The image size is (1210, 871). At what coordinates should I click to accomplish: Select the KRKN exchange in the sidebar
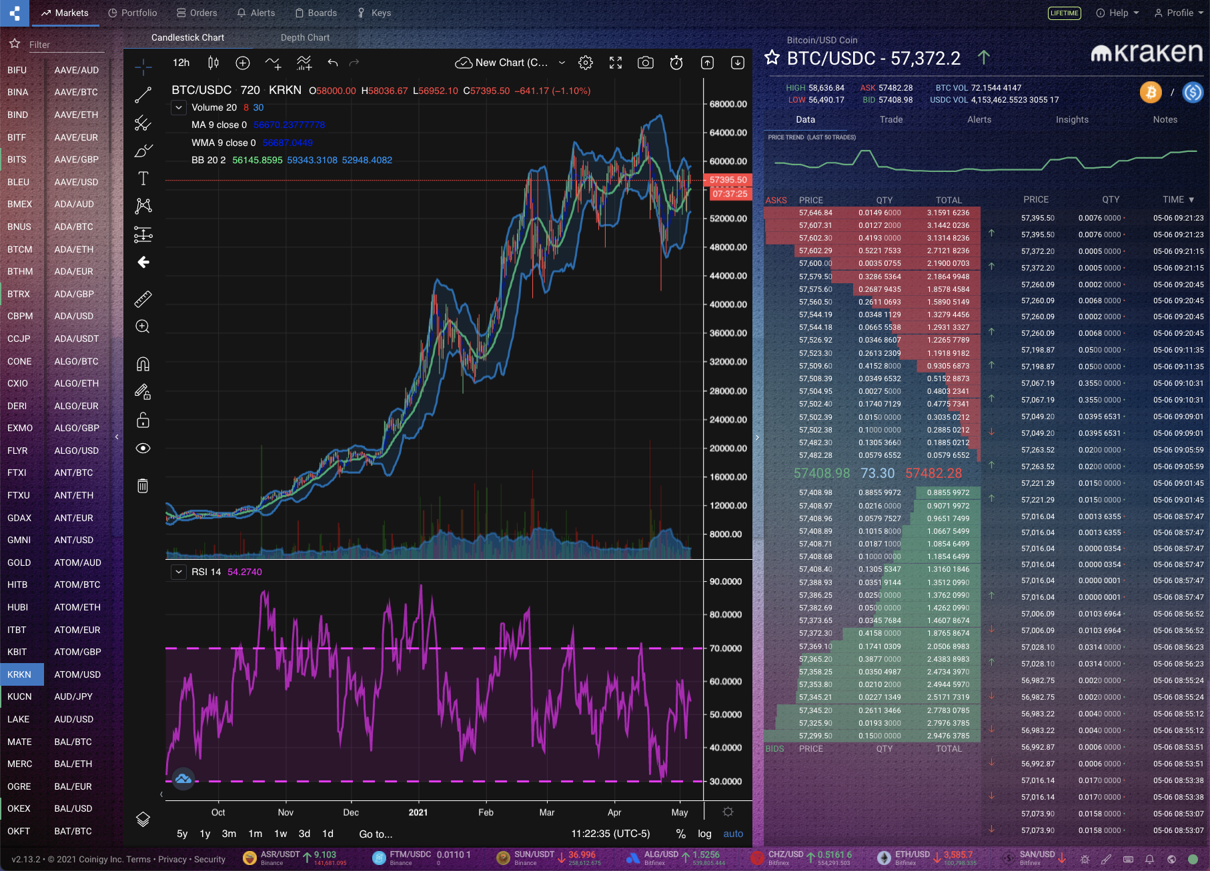(x=21, y=674)
